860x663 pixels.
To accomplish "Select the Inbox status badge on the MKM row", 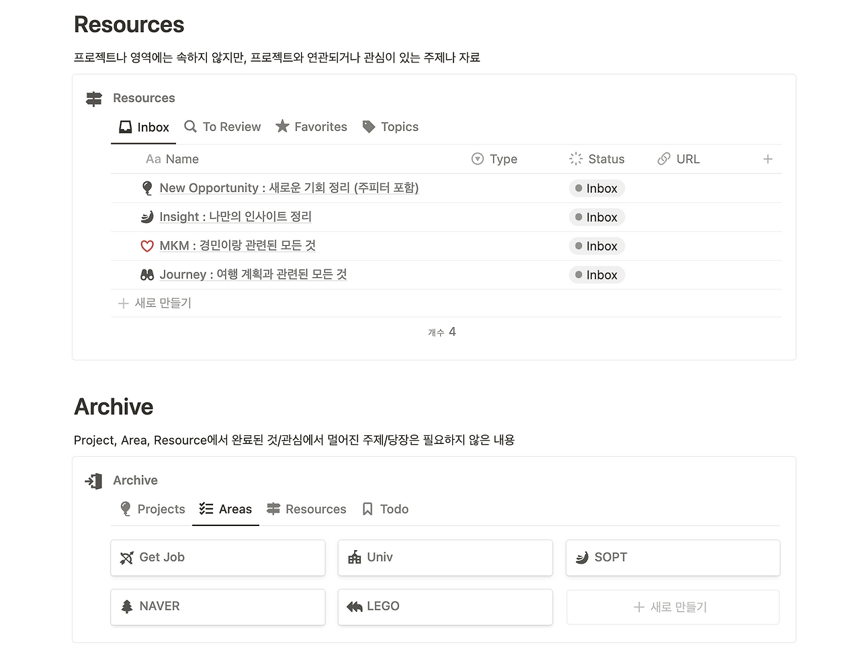I will click(x=597, y=246).
